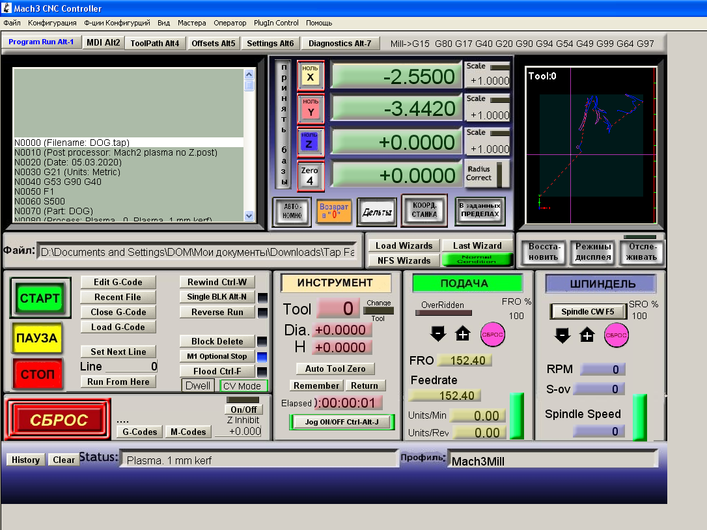Zero the Z axis button
Screen dimensions: 707x530
(309, 142)
